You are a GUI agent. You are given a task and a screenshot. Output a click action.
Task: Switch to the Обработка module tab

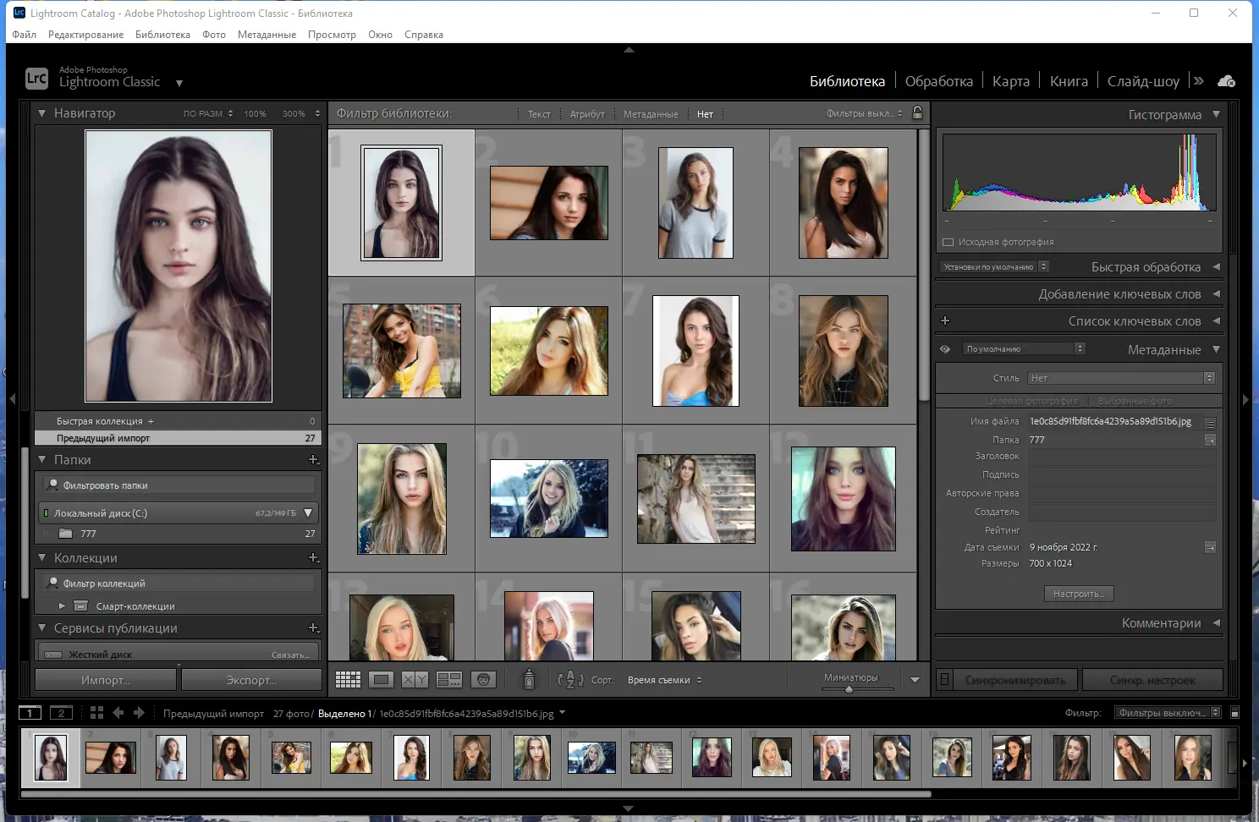938,81
